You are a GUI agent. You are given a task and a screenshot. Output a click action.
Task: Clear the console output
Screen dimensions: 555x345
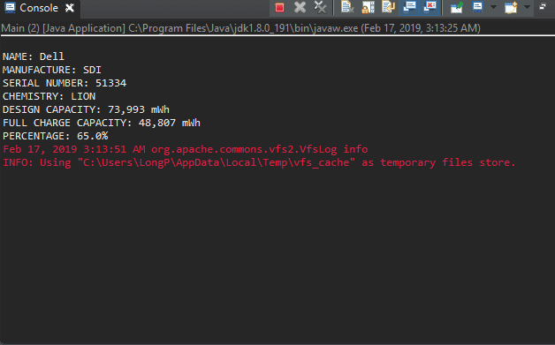pos(347,7)
